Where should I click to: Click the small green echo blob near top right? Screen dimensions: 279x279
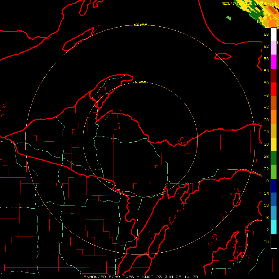coord(229,18)
